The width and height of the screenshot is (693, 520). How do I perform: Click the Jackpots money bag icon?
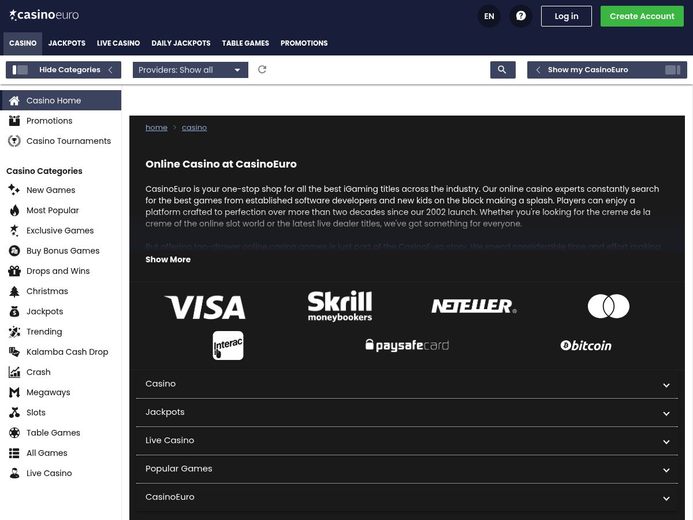[14, 311]
